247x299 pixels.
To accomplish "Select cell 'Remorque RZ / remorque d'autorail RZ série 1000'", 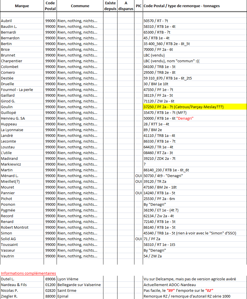I will [195, 296].
